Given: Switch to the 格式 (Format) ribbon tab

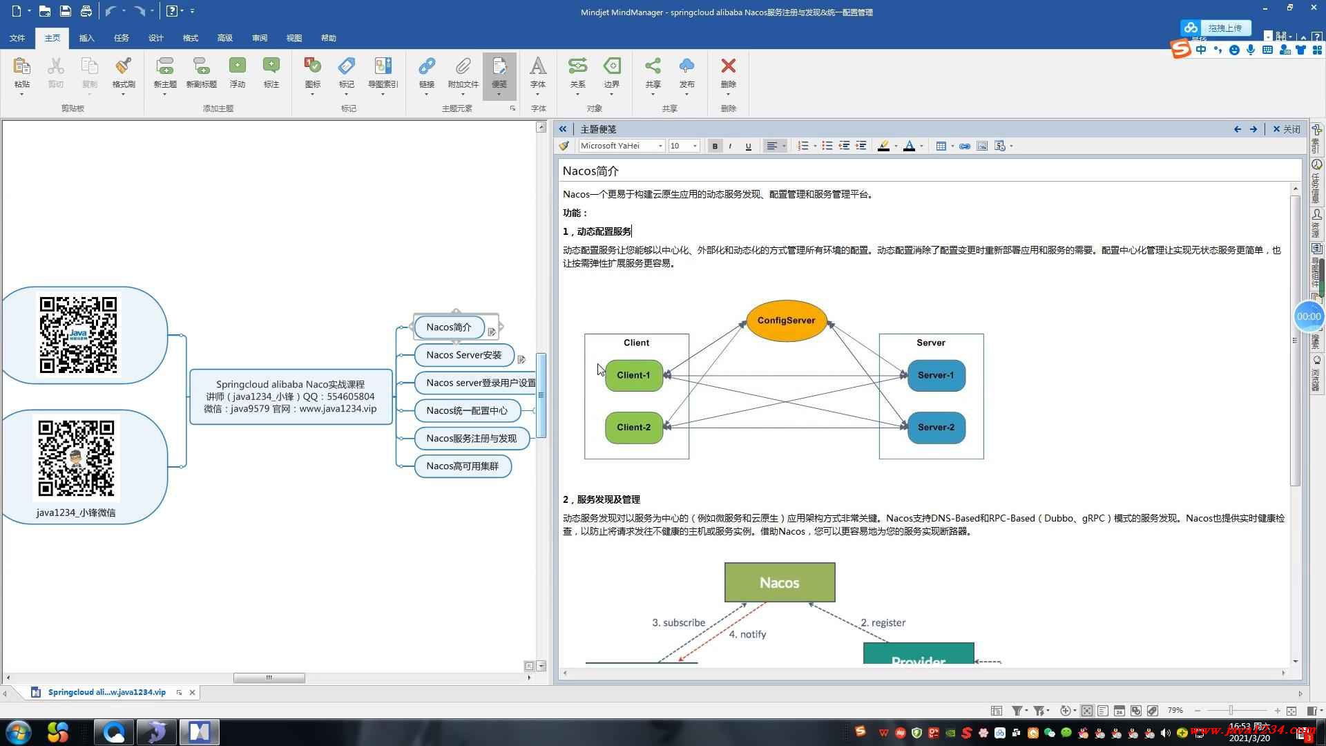Looking at the screenshot, I should (x=190, y=38).
